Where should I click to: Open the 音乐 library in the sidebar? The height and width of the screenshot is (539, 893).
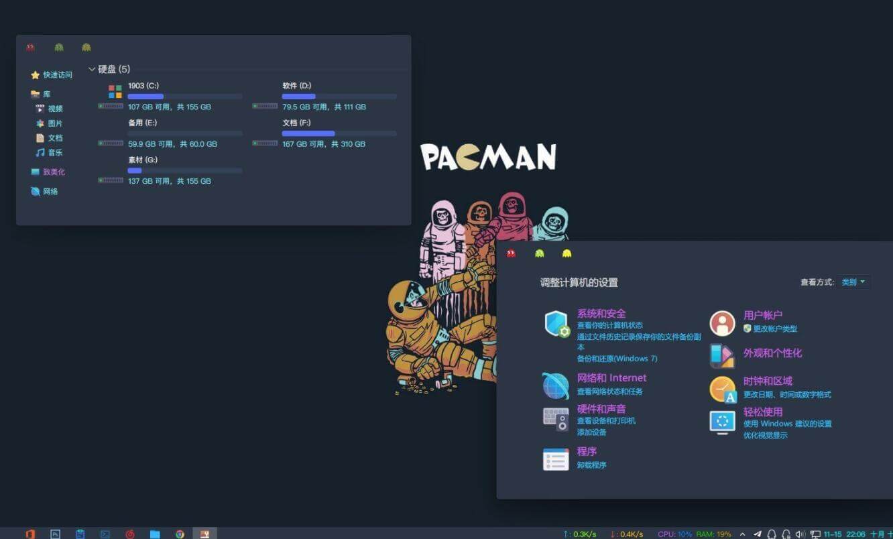point(55,153)
